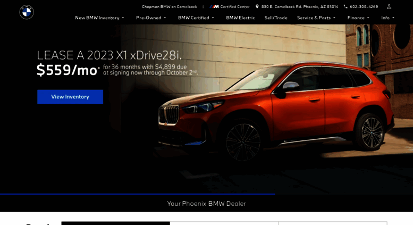Go to BMW Electric page
Screen dimensions: 413x225
240,18
